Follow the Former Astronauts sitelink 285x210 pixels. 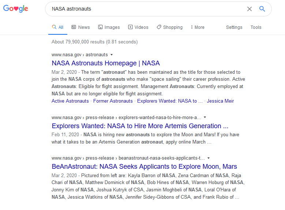(113, 101)
